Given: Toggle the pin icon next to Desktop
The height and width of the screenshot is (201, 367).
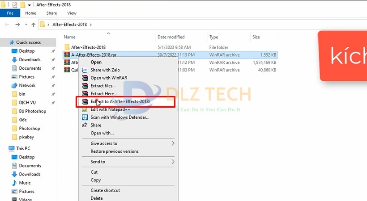Looking at the screenshot, I should click(53, 51).
